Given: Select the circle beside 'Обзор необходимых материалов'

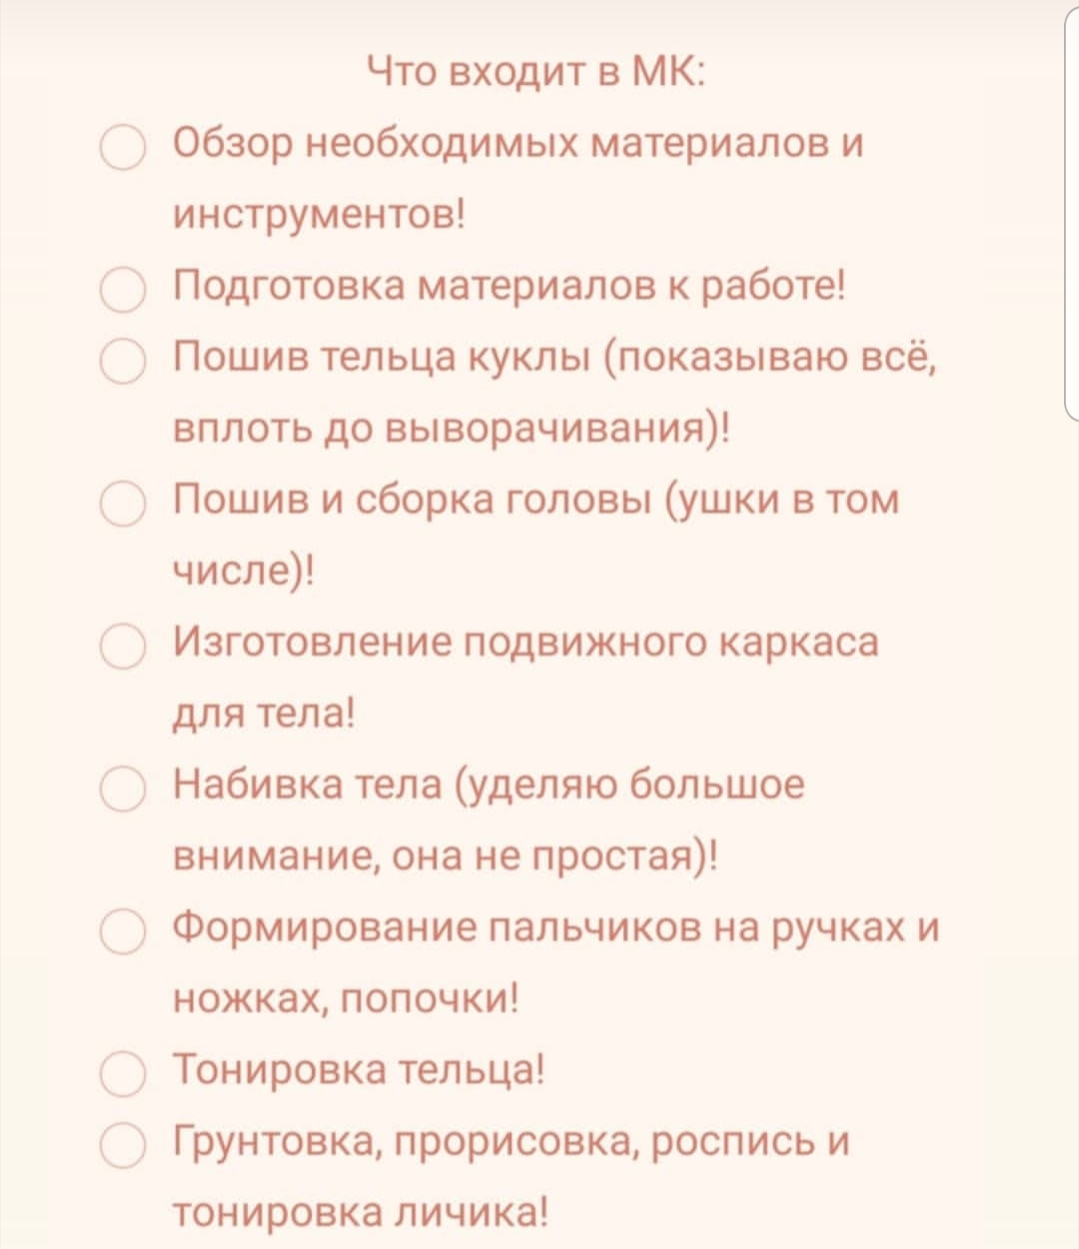Looking at the screenshot, I should pyautogui.click(x=123, y=146).
